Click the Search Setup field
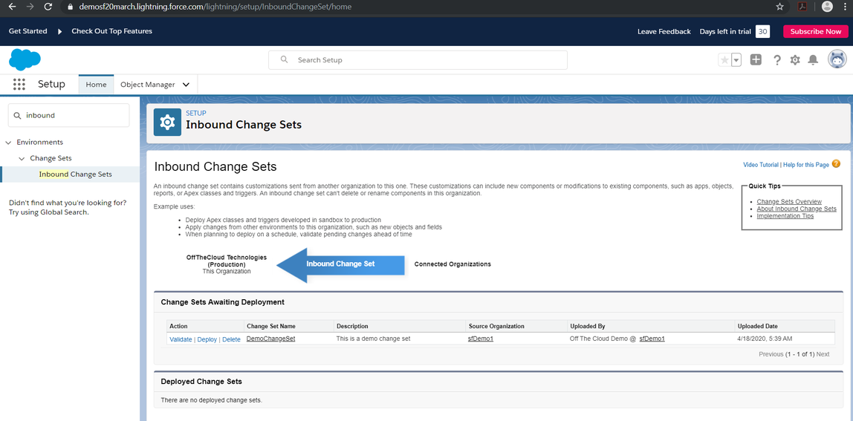853x421 pixels. pos(418,60)
